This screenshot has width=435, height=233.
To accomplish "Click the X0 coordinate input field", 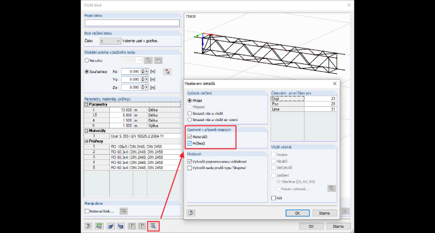I will point(131,71).
